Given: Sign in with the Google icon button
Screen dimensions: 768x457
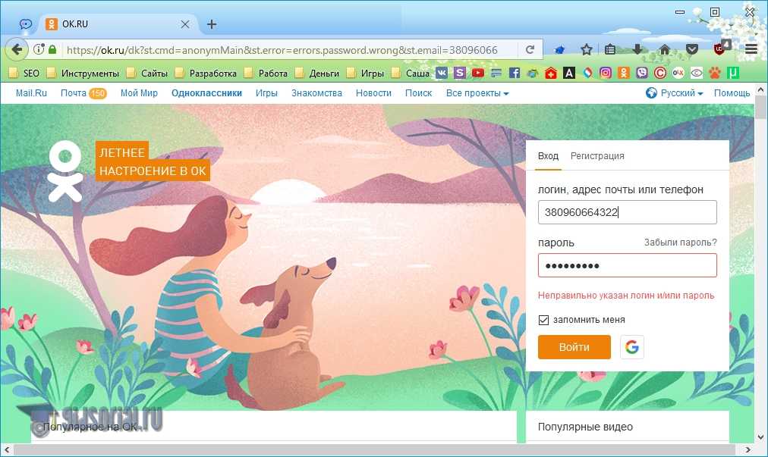Looking at the screenshot, I should coord(631,347).
